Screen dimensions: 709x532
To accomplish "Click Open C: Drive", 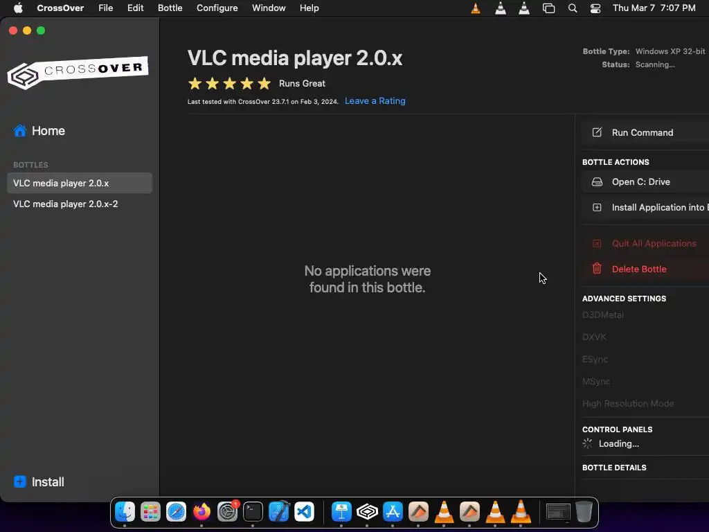I will click(645, 182).
